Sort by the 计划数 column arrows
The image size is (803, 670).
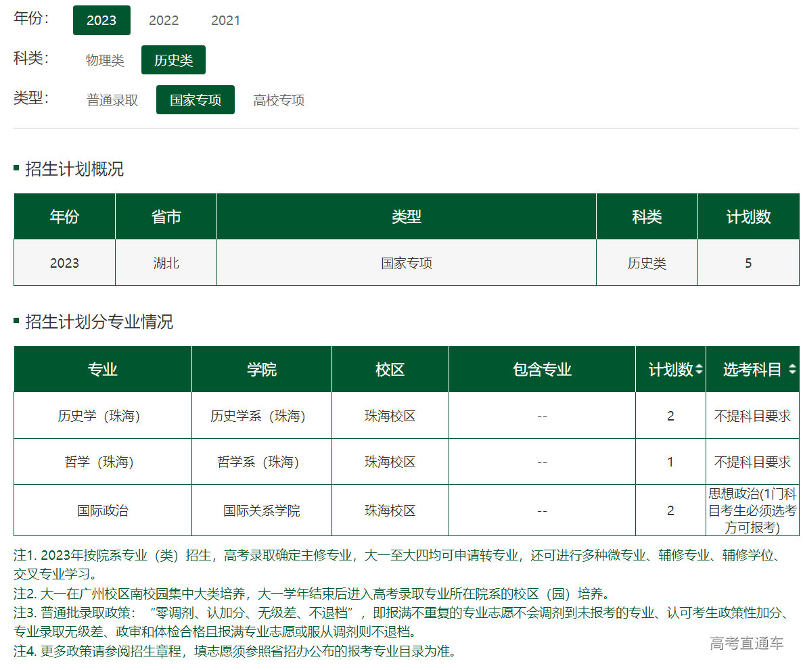(699, 370)
